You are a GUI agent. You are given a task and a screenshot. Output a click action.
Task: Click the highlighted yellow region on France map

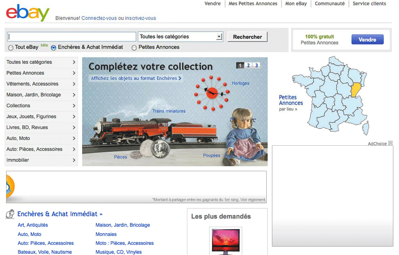coord(356,89)
